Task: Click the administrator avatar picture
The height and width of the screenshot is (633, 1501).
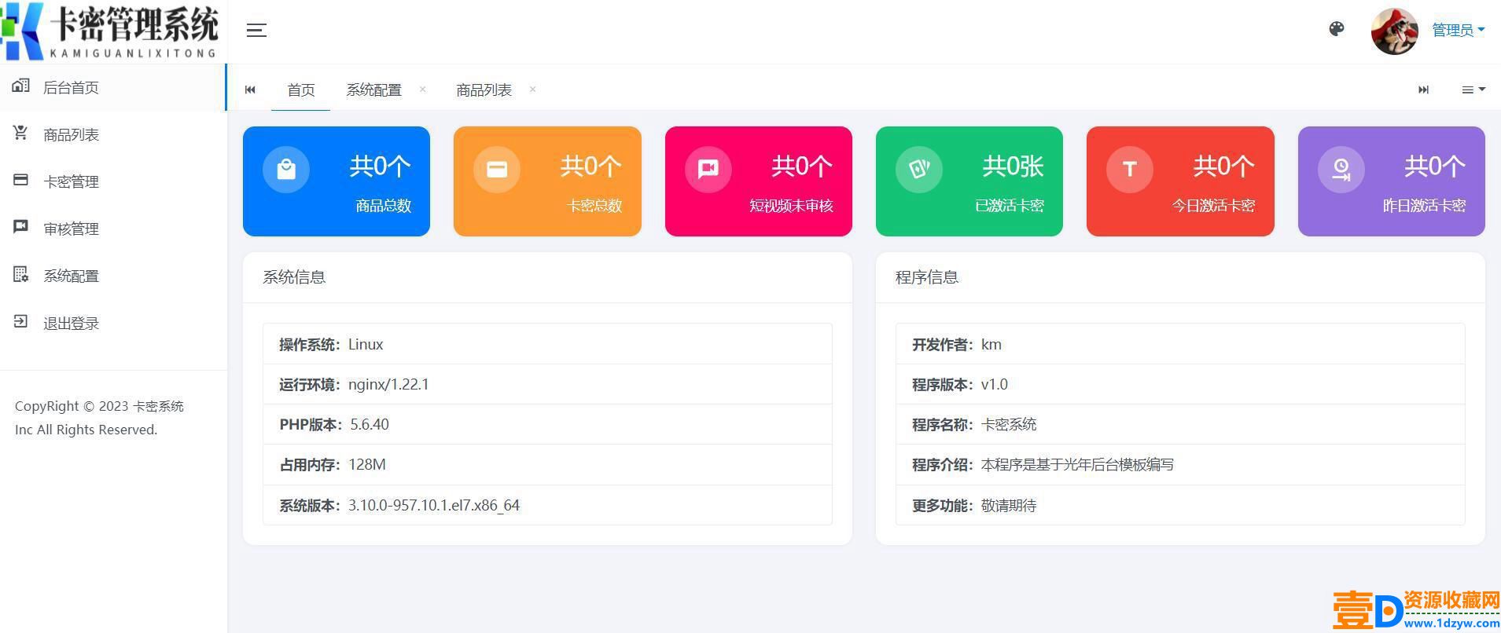Action: (1394, 31)
